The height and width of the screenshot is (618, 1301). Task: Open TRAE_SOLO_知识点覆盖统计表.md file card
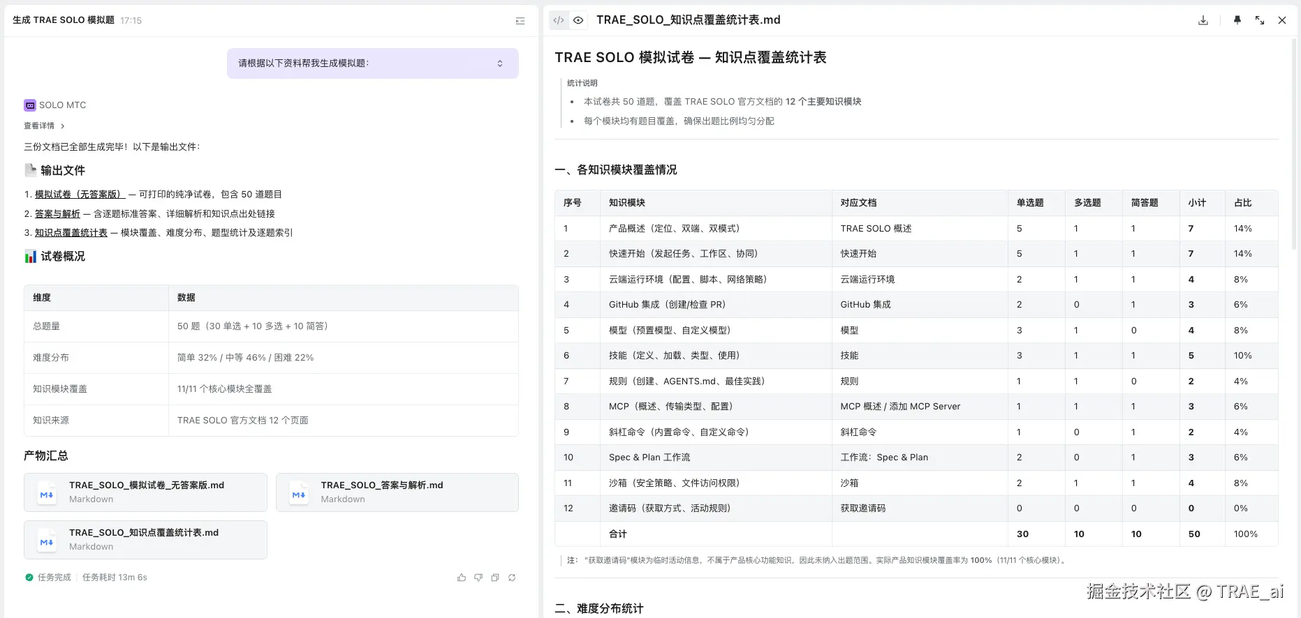click(x=145, y=540)
